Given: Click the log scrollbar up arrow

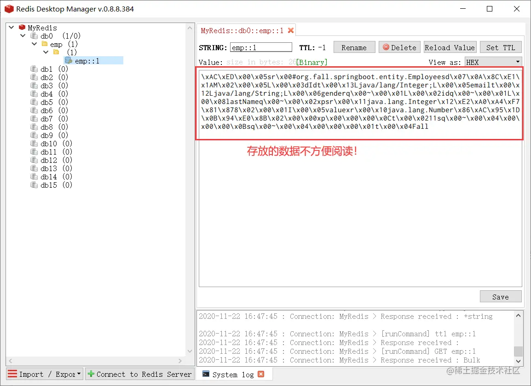Looking at the screenshot, I should click(x=518, y=316).
